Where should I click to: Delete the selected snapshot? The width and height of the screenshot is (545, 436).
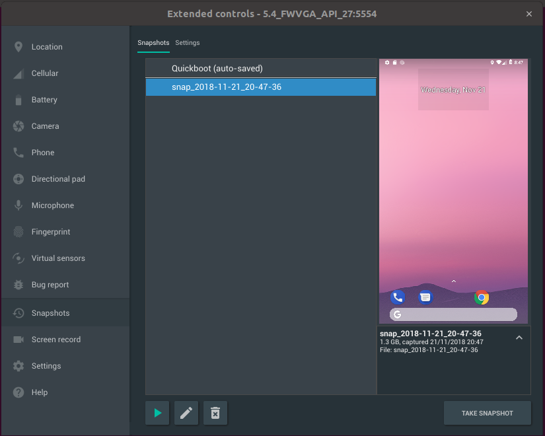point(215,413)
